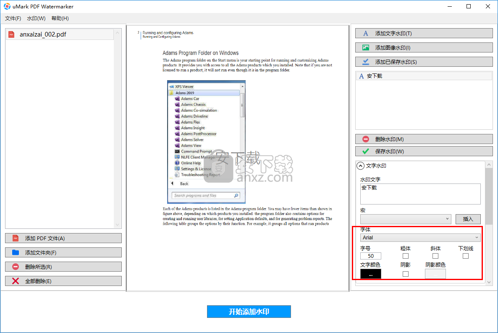Screen dimensions: 498x333
Task: Open the 宏 macro dropdown
Action: (x=406, y=219)
